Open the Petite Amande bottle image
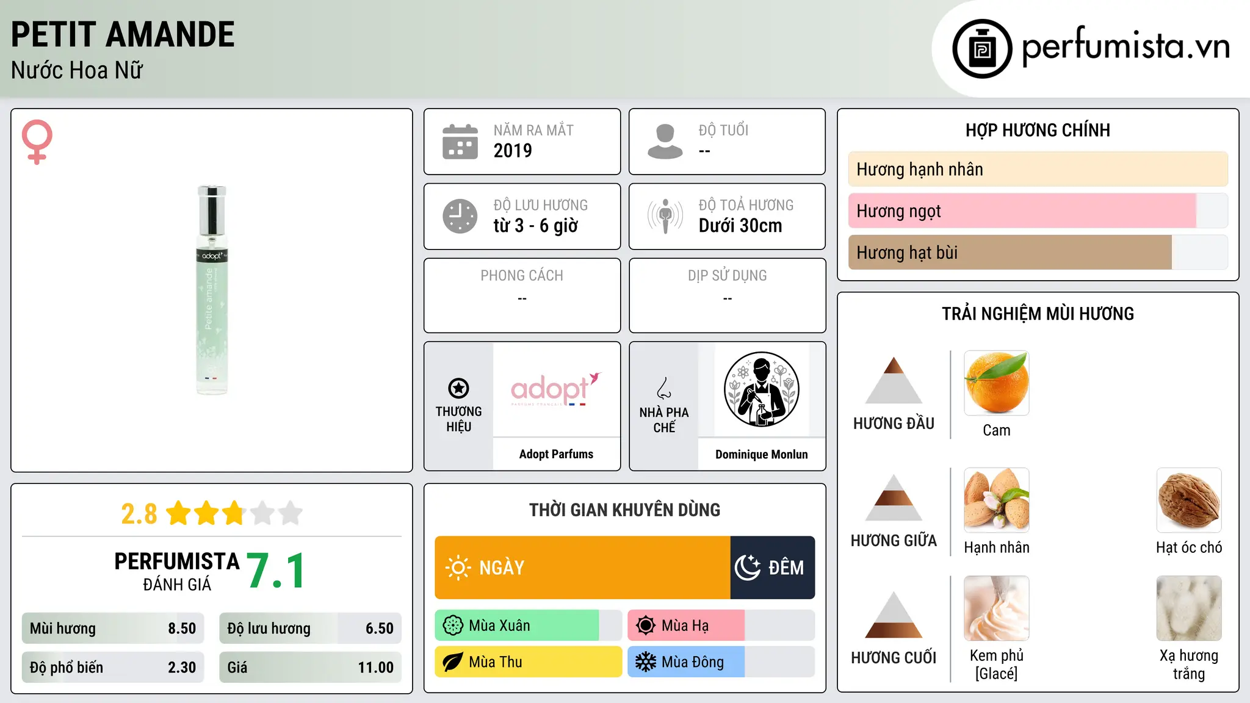The image size is (1250, 703). pos(212,290)
